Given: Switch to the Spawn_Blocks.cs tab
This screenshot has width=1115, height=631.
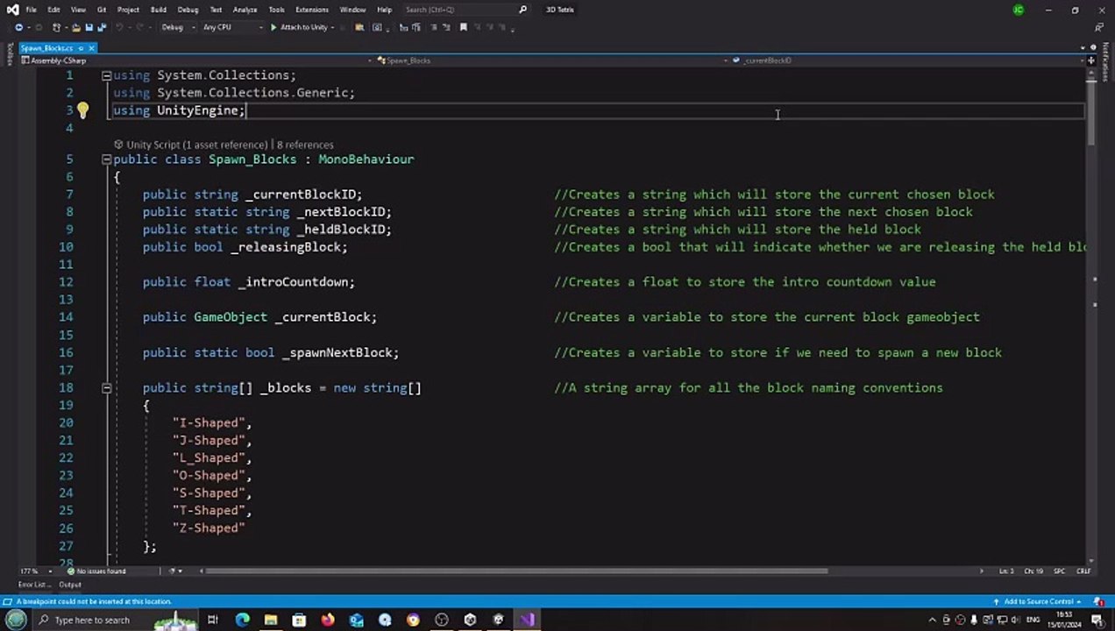Looking at the screenshot, I should coord(46,48).
